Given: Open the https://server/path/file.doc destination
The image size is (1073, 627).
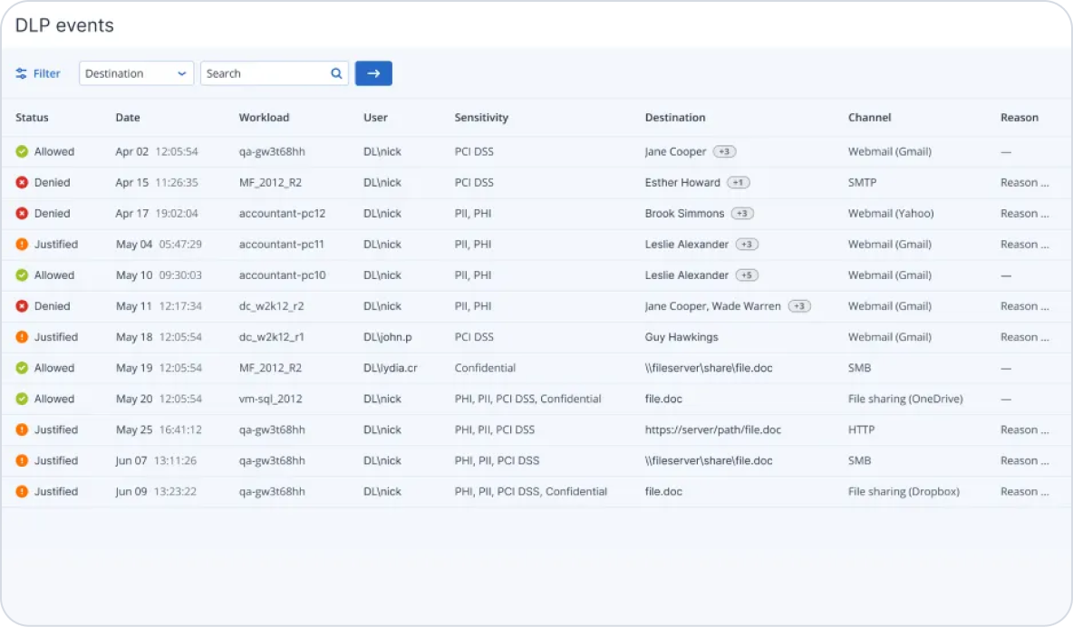Looking at the screenshot, I should click(x=712, y=430).
